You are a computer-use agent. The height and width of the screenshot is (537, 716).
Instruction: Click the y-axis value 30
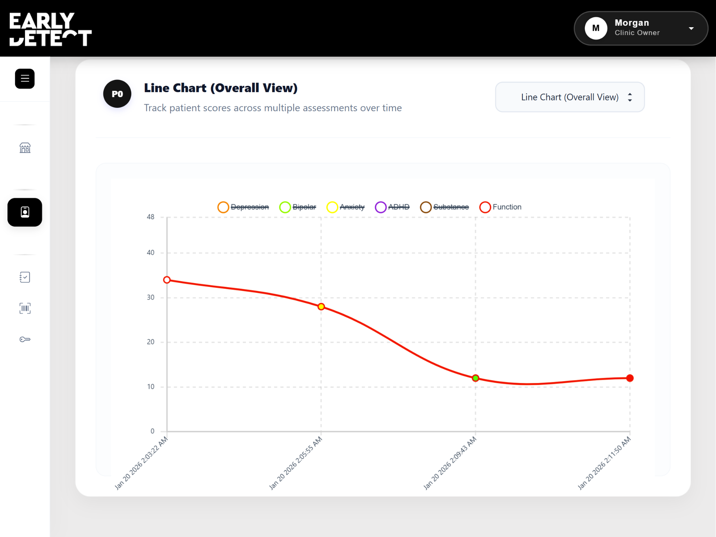[150, 297]
